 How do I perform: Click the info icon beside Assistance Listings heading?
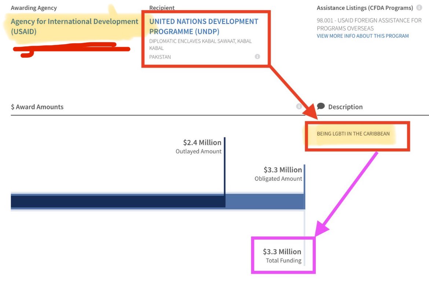(419, 8)
